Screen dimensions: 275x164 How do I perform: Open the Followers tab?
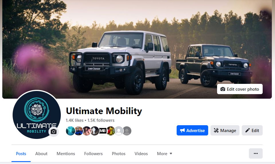[93, 154]
